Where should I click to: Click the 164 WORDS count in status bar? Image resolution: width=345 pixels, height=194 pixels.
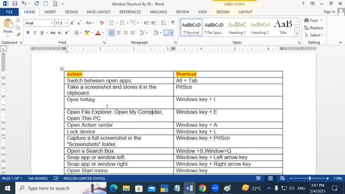(x=38, y=178)
